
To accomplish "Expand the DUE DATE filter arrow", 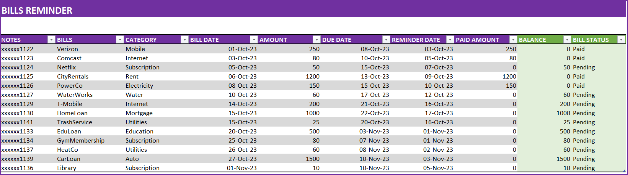I will 386,40.
